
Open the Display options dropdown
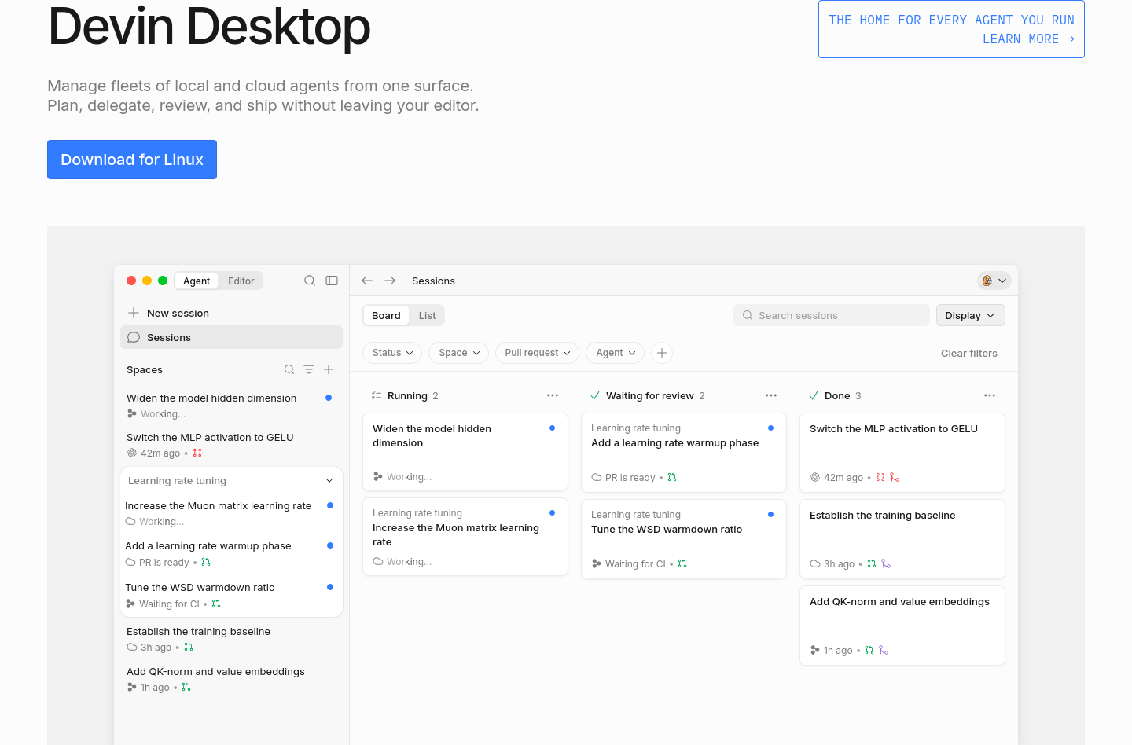pos(971,315)
